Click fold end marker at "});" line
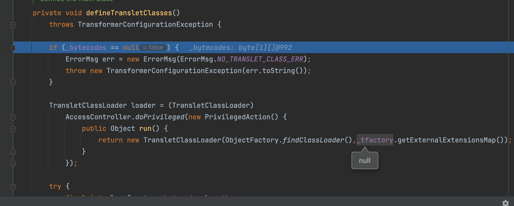The image size is (514, 206). pyautogui.click(x=13, y=163)
